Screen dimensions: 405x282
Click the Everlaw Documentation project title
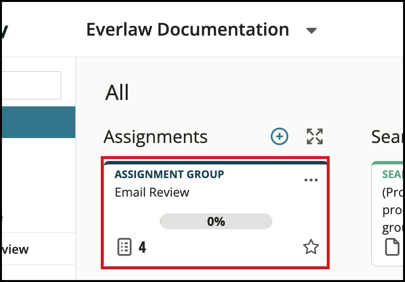tap(187, 29)
